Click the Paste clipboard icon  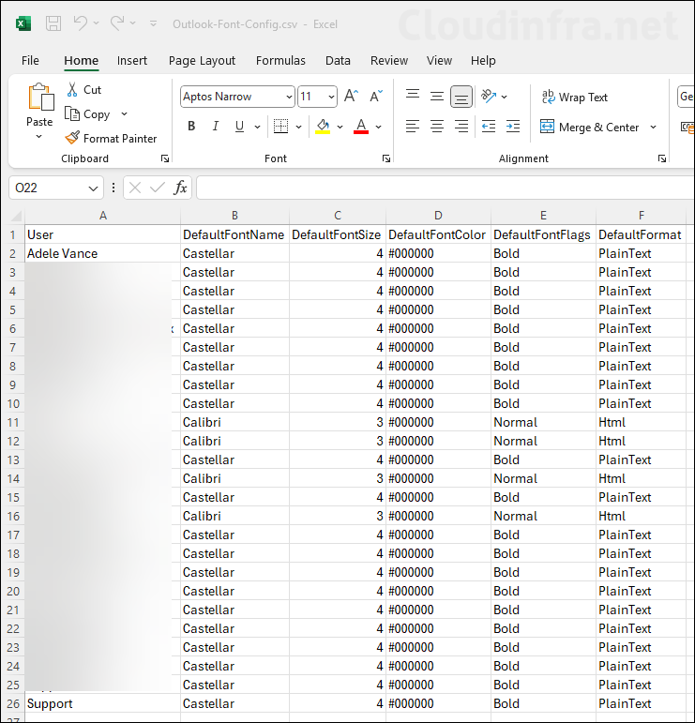click(40, 98)
